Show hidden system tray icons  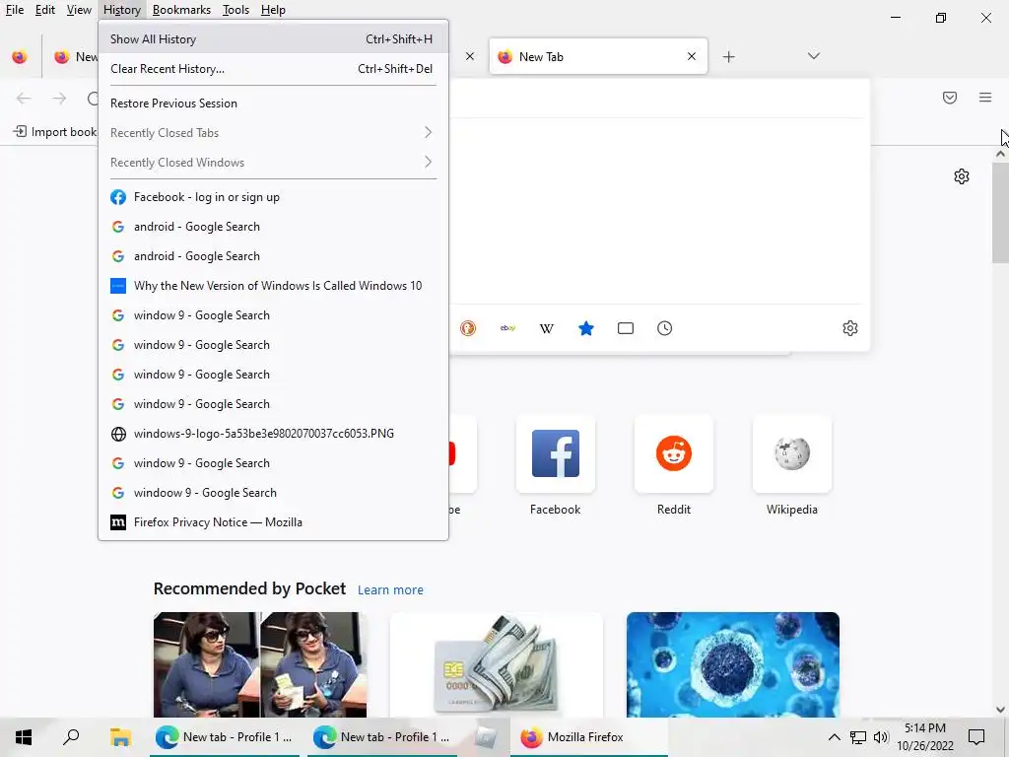tap(834, 737)
